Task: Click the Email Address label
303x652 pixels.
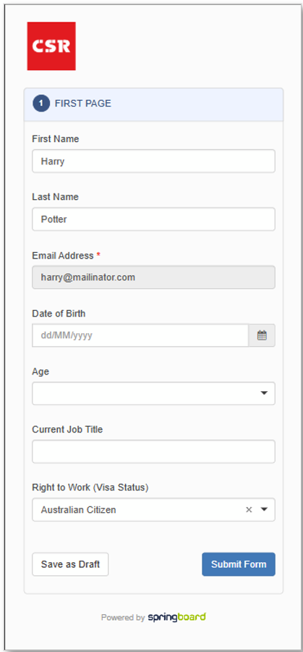Action: click(63, 256)
